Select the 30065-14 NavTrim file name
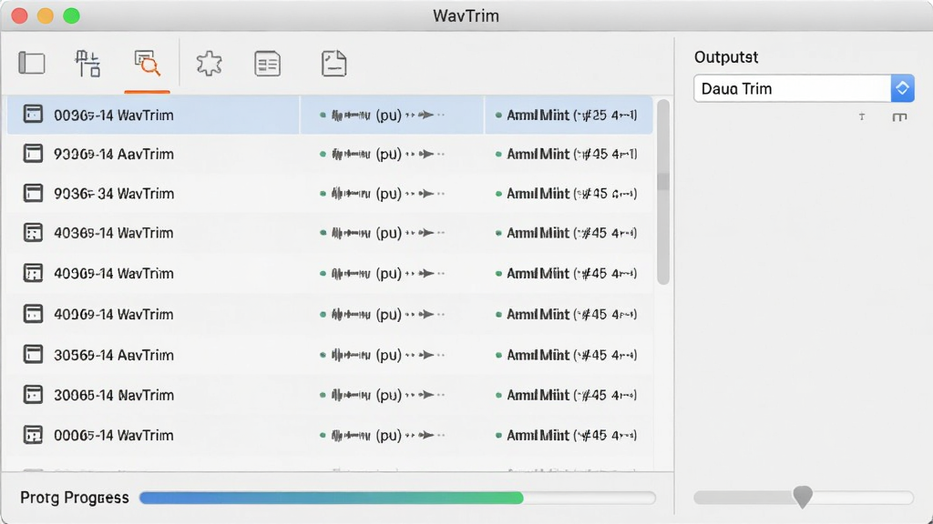933x524 pixels. point(114,395)
